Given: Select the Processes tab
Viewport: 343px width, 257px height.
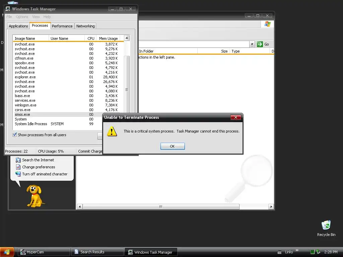Looking at the screenshot, I should tap(40, 25).
